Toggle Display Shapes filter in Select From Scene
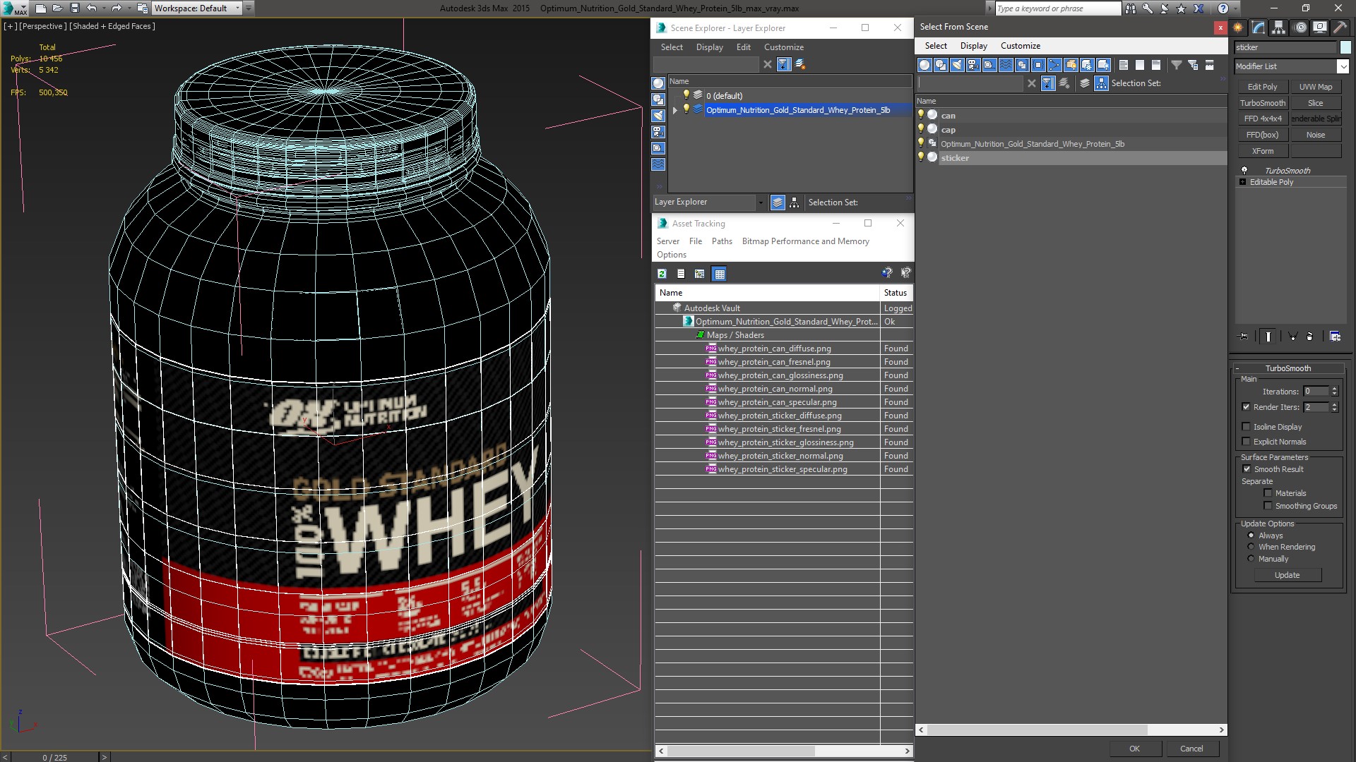 [941, 65]
